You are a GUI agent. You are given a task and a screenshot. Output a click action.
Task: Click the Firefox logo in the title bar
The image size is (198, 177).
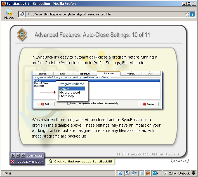click(4, 3)
